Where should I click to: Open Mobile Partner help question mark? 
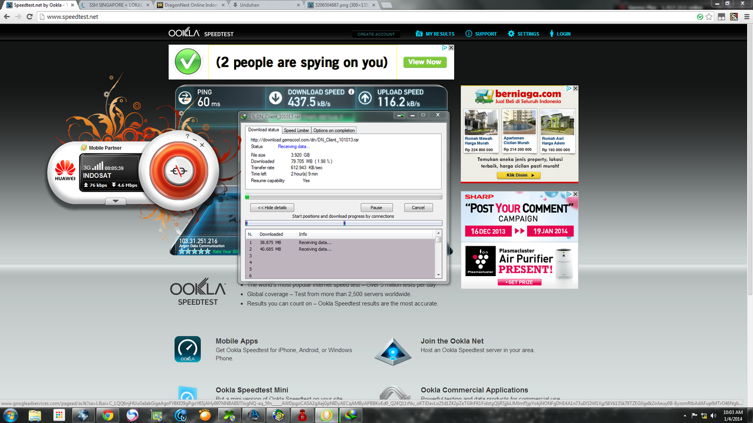tap(188, 136)
